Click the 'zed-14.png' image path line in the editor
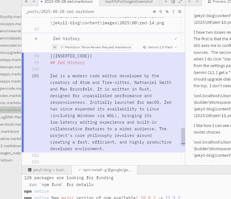This screenshot has height=199, width=231. tap(107, 23)
